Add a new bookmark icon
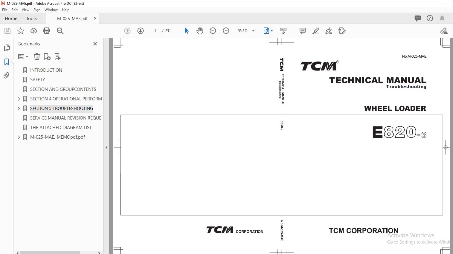This screenshot has height=254, width=453. coord(47,56)
